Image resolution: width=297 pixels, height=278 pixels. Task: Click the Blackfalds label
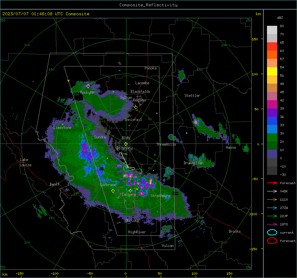pyautogui.click(x=140, y=92)
